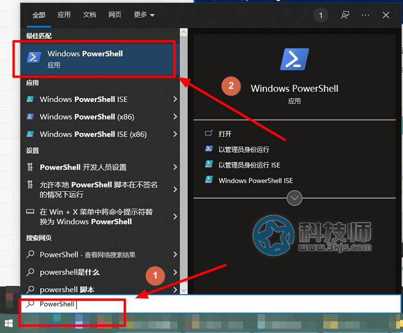Expand 允许本地 PowerShell 脚本 setting chevron

click(x=175, y=189)
